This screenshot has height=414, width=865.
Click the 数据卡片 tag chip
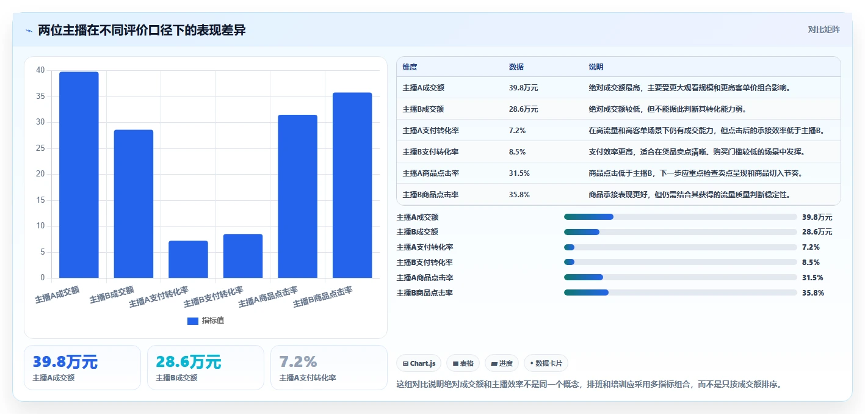[x=546, y=363]
